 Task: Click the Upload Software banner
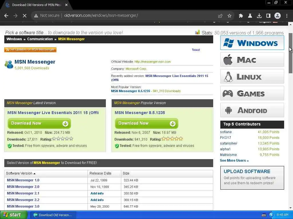click(x=252, y=178)
